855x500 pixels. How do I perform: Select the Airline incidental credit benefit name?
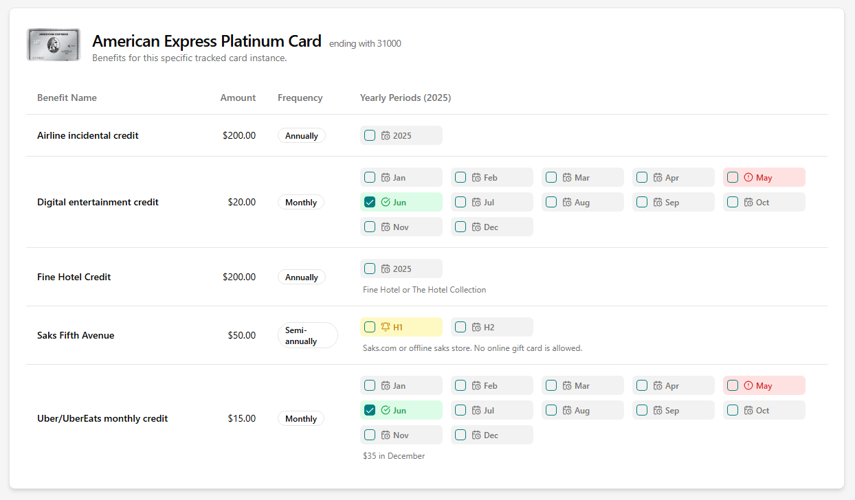coord(88,135)
